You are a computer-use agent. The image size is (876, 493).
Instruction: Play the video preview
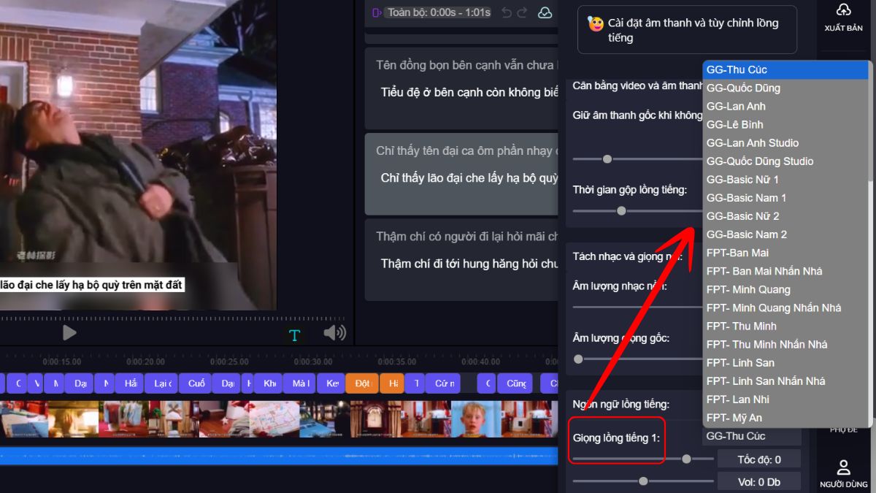69,333
